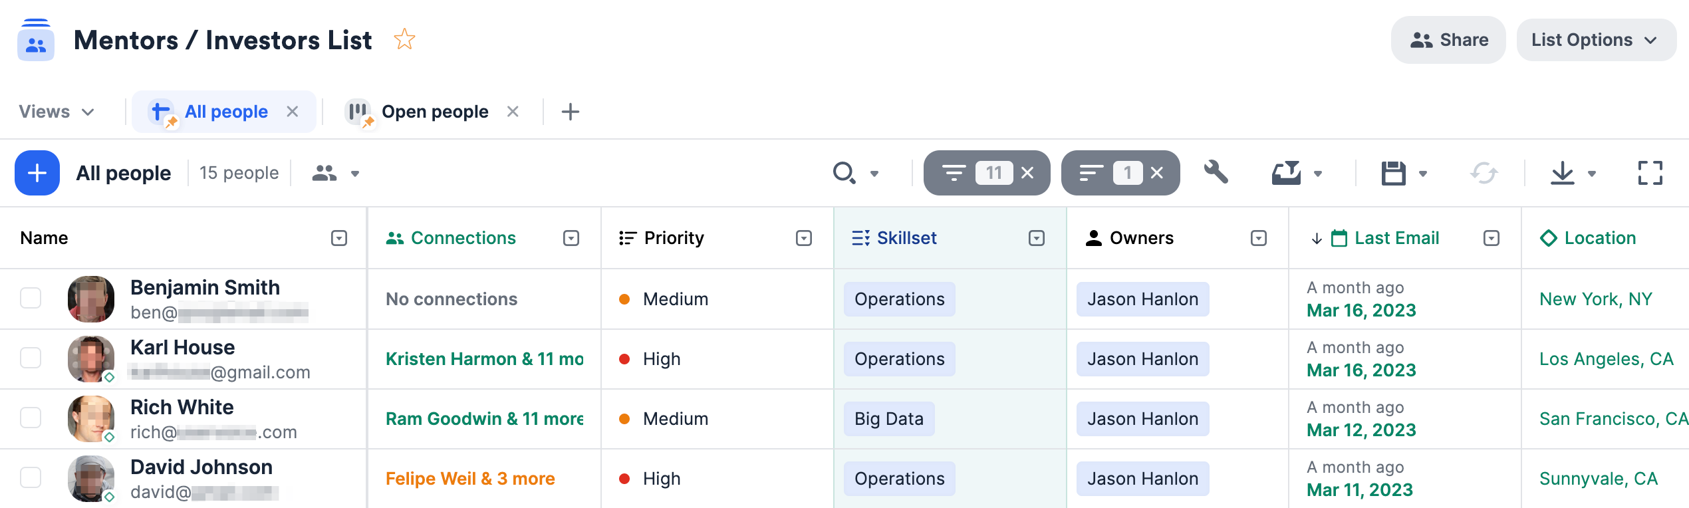1689x508 pixels.
Task: Open the wrench settings tool
Action: (1216, 172)
